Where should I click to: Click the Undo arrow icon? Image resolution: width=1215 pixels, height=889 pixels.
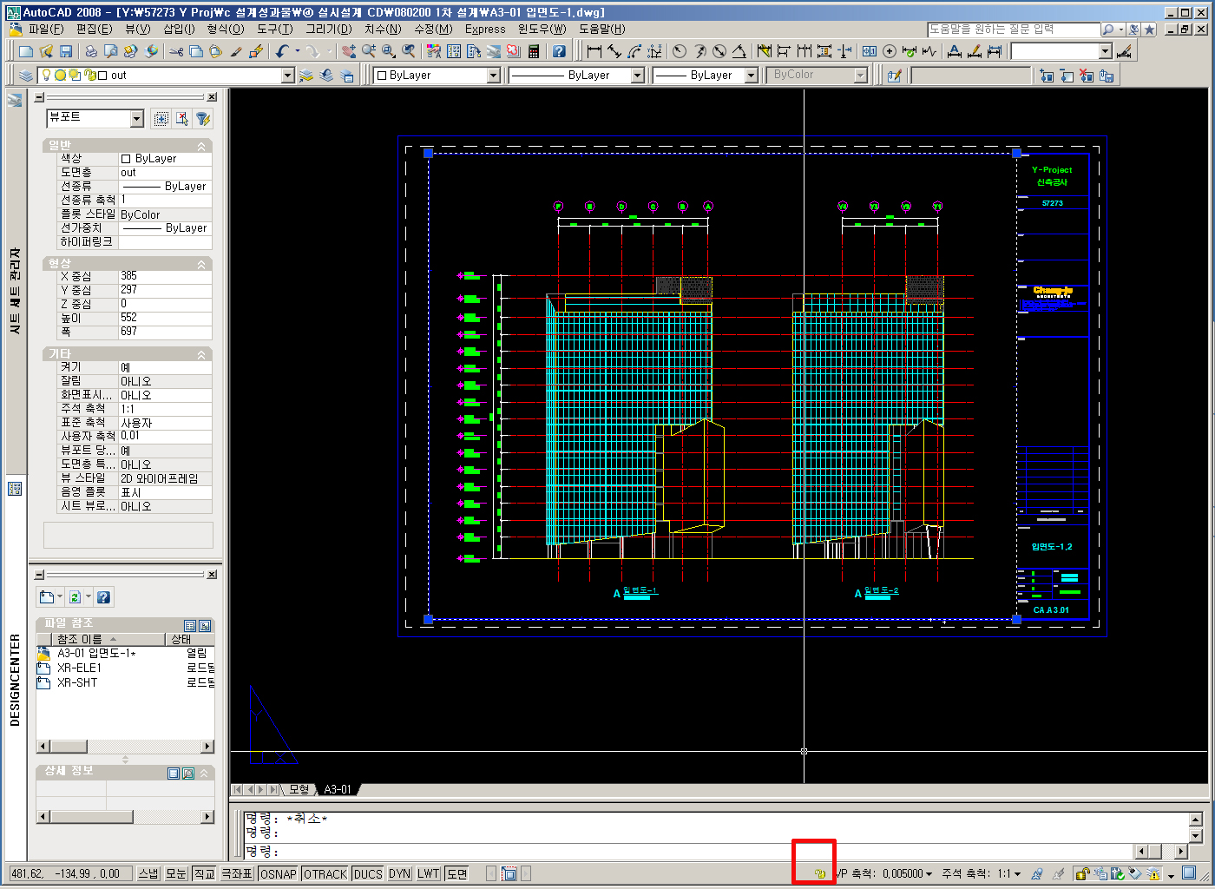[282, 52]
